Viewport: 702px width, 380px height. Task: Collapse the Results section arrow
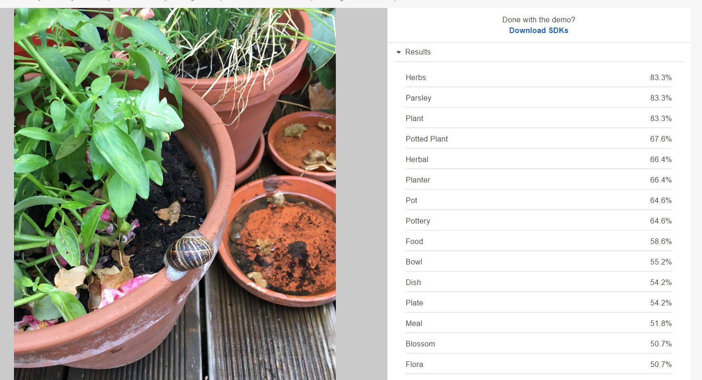[x=399, y=52]
